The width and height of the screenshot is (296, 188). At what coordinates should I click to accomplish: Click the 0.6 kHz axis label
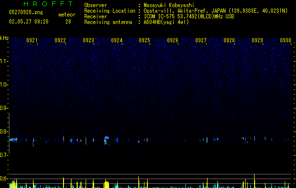pos(4,179)
